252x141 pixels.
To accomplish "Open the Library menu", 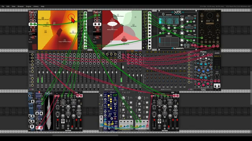I will [x=36, y=6].
